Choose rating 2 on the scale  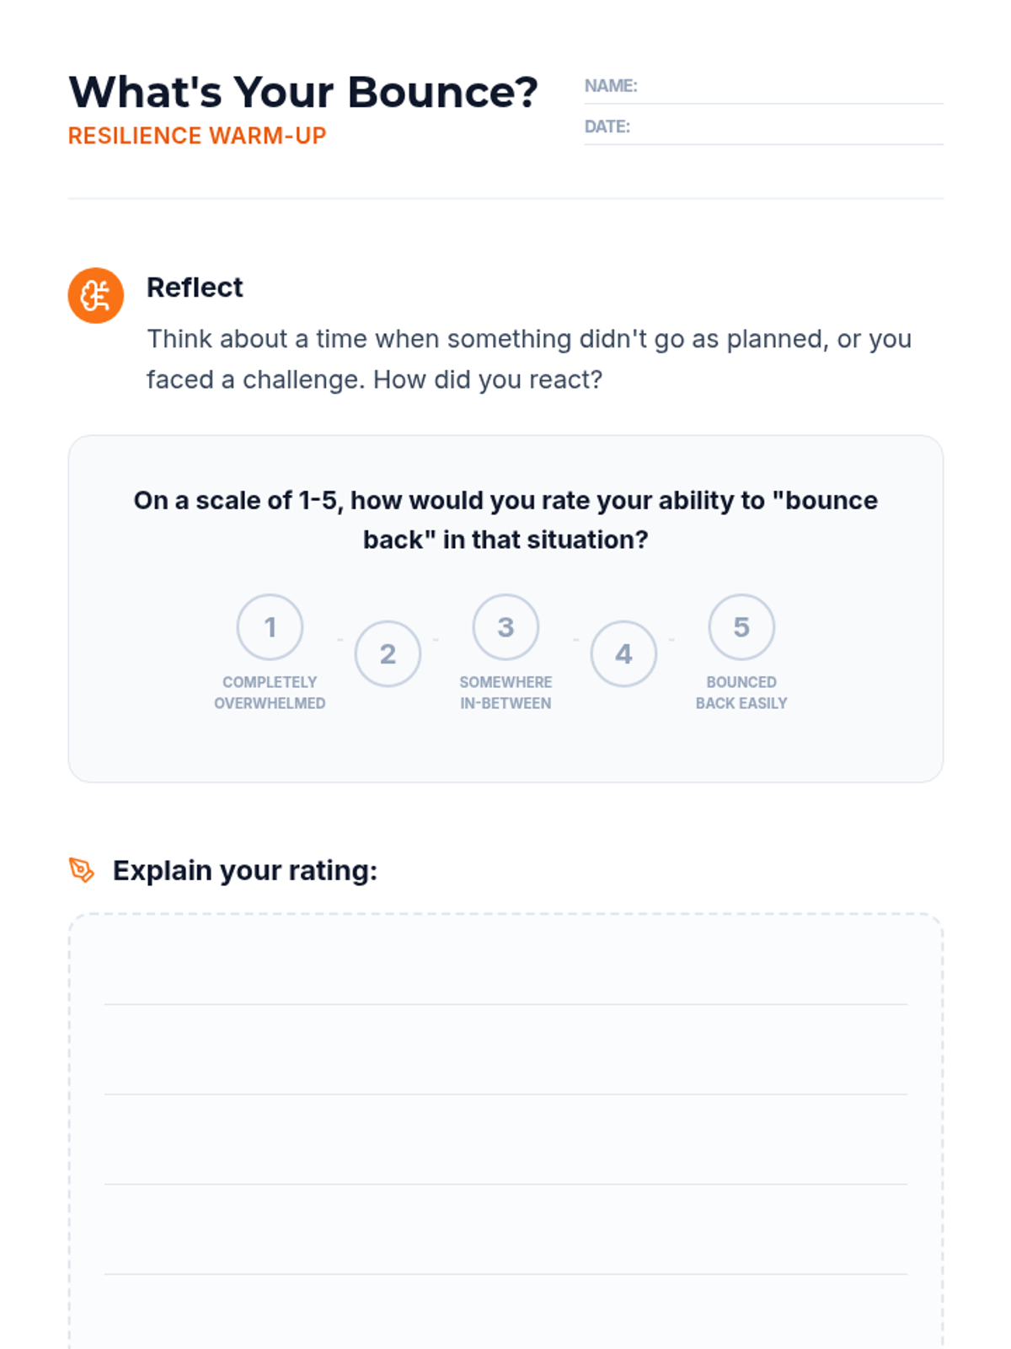(388, 654)
